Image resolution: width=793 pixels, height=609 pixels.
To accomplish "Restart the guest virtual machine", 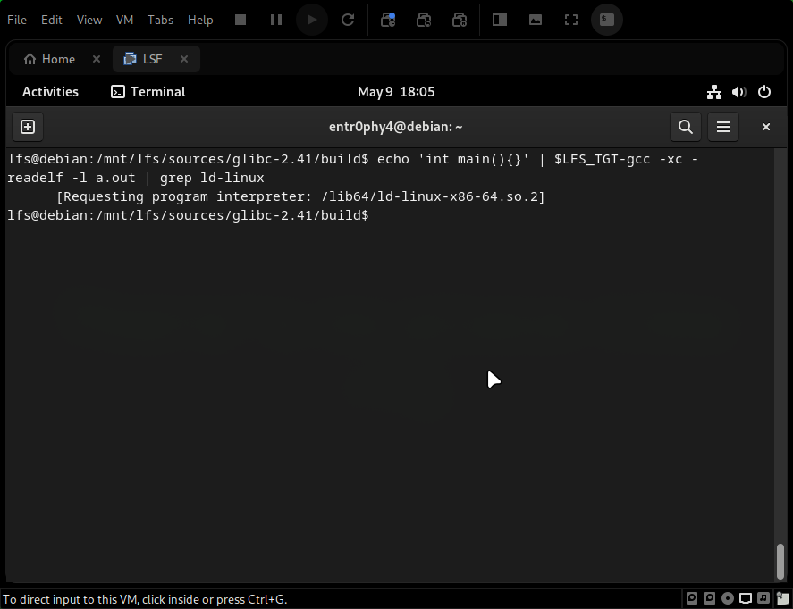I will pyautogui.click(x=348, y=19).
